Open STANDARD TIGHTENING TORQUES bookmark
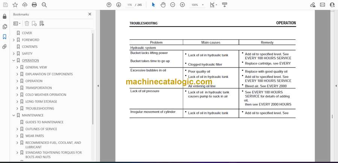This screenshot has height=163, width=338. tap(54, 155)
